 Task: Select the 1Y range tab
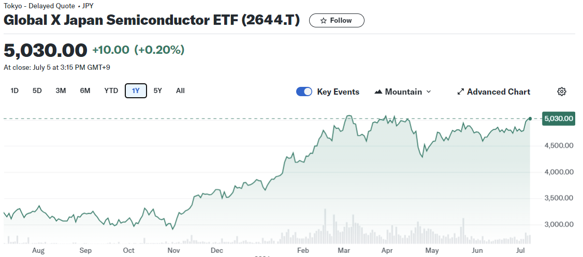tap(136, 91)
